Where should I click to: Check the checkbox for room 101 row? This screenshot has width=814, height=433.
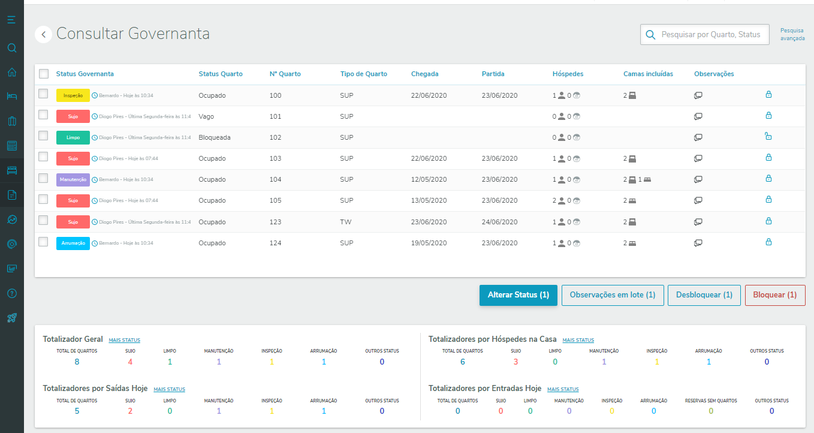43,115
